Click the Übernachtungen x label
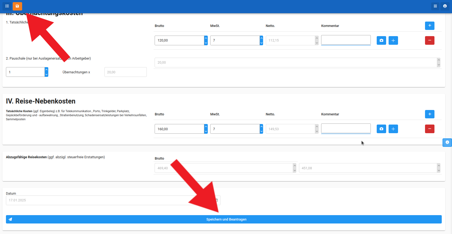The height and width of the screenshot is (234, 452). pos(76,72)
